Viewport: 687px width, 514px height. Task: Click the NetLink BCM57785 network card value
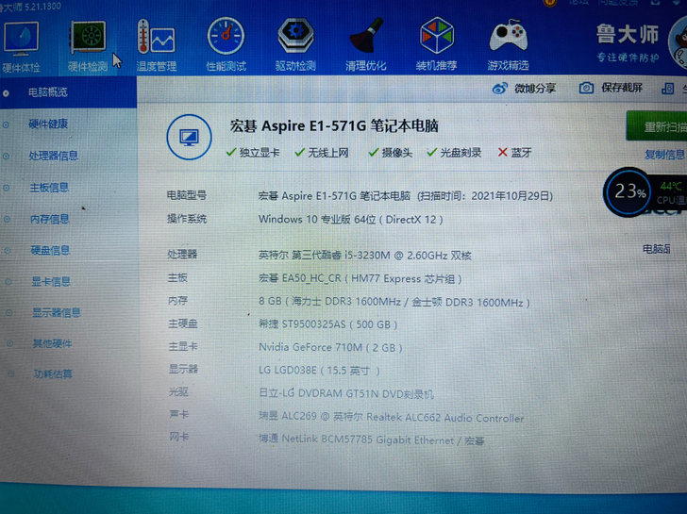(372, 440)
